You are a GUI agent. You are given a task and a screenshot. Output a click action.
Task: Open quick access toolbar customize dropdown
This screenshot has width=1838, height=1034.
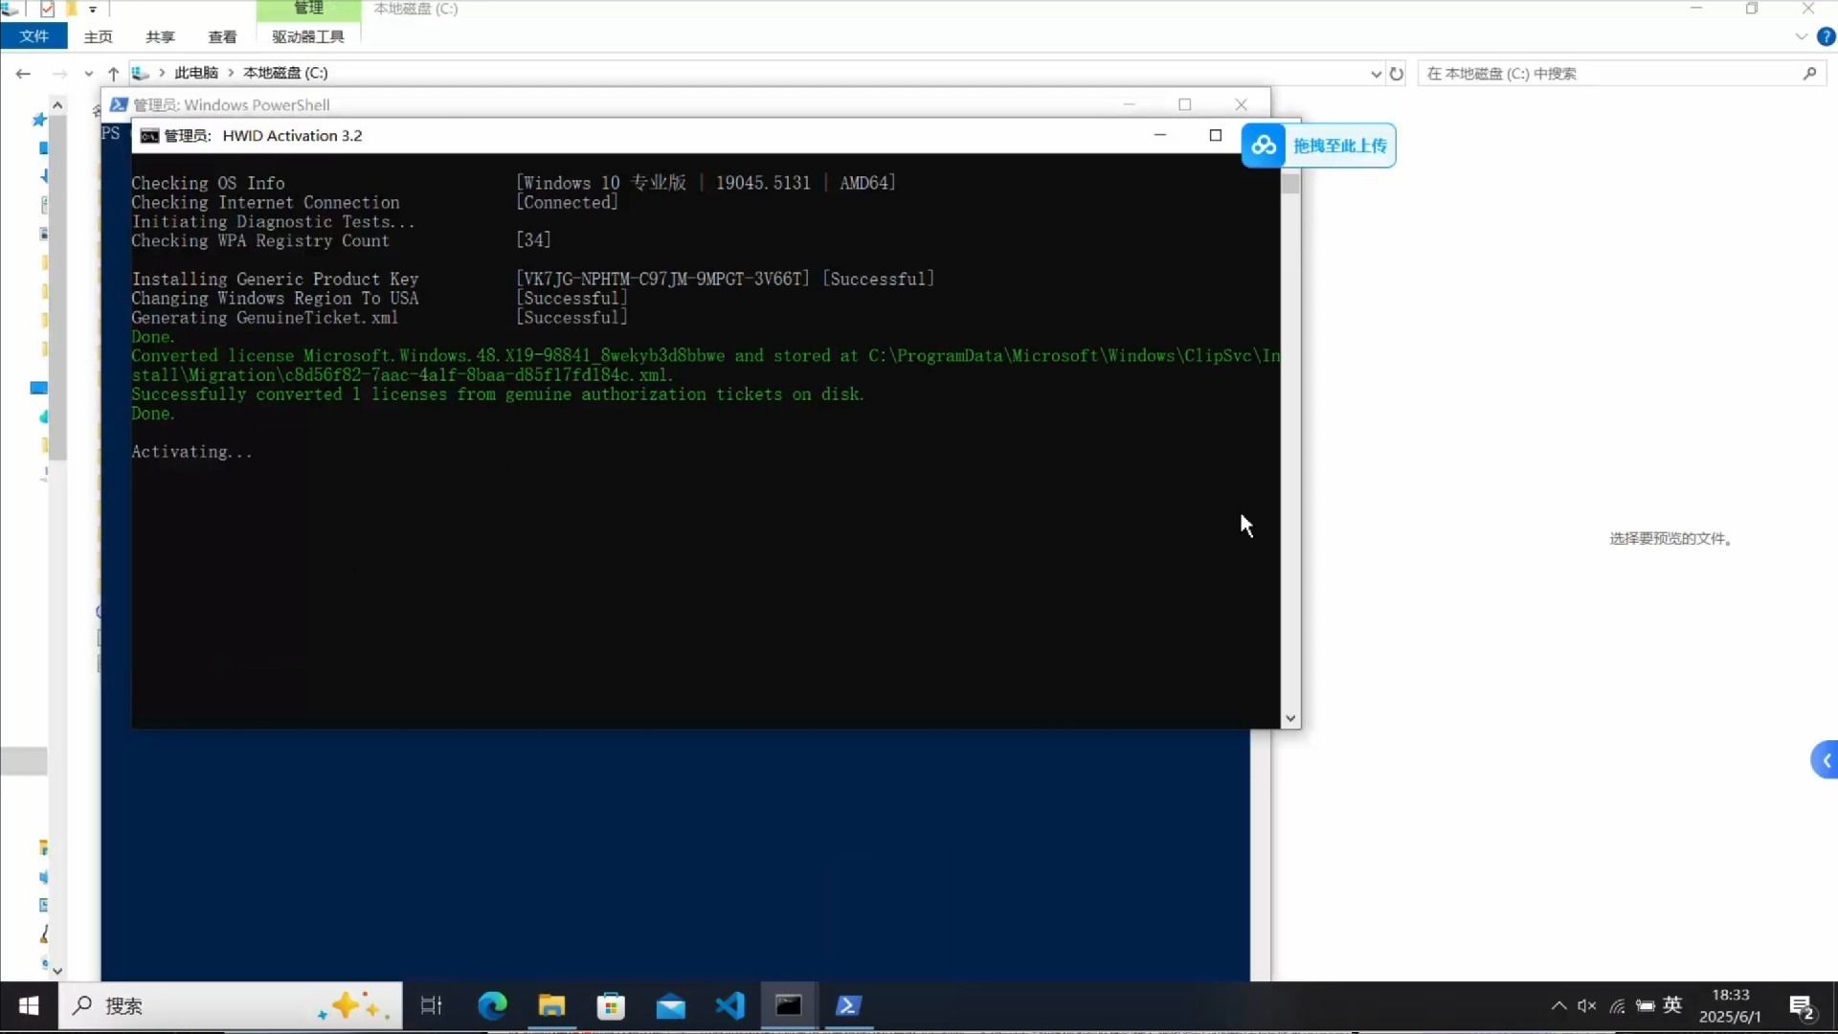pyautogui.click(x=93, y=10)
